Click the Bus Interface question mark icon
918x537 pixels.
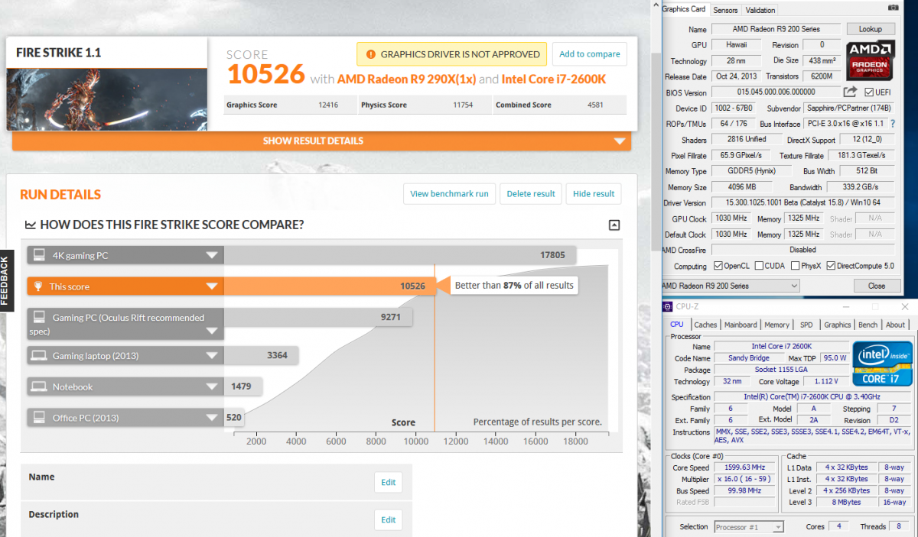[892, 124]
